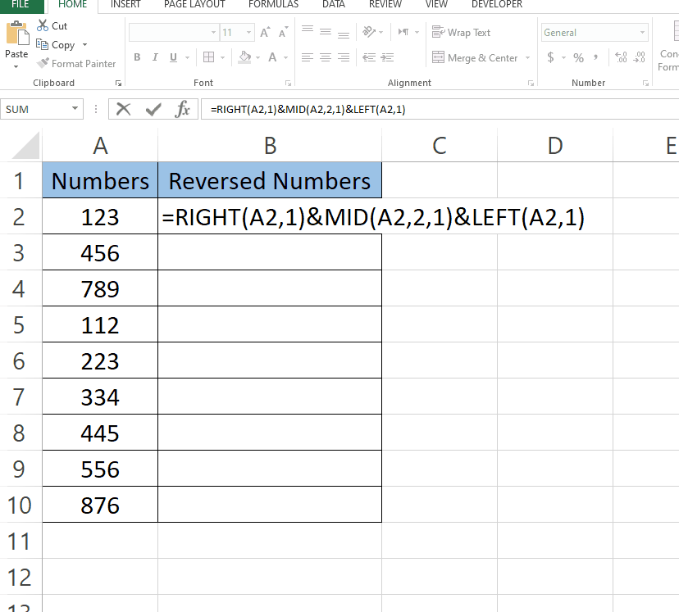Increase decimal places

(620, 57)
